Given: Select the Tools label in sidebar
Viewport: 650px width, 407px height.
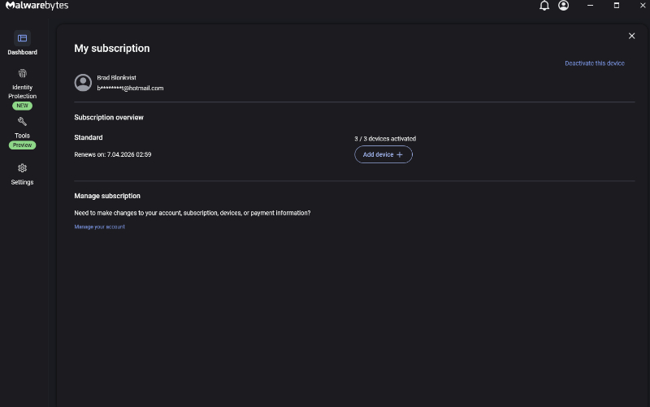Looking at the screenshot, I should pyautogui.click(x=23, y=136).
